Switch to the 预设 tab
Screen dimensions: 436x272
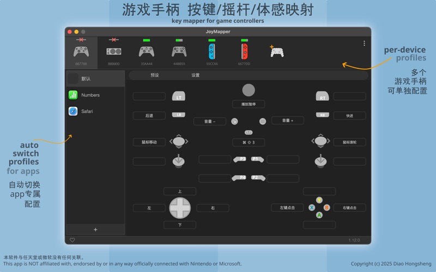pyautogui.click(x=155, y=75)
